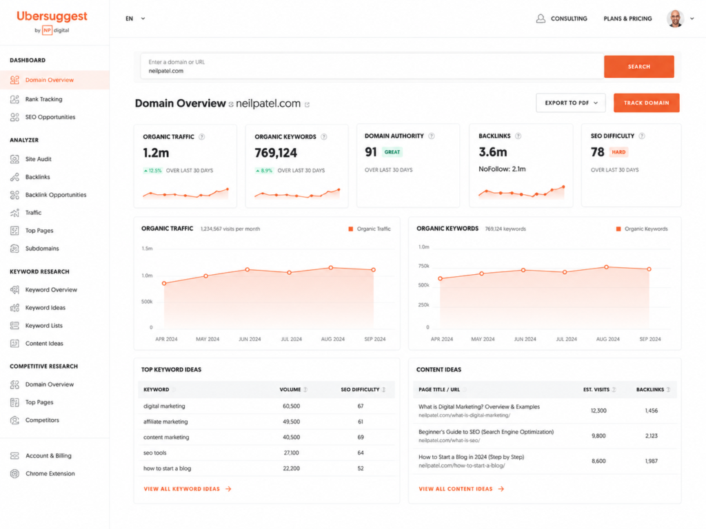
Task: Click the Chrome Extension sidebar icon
Action: click(x=15, y=473)
